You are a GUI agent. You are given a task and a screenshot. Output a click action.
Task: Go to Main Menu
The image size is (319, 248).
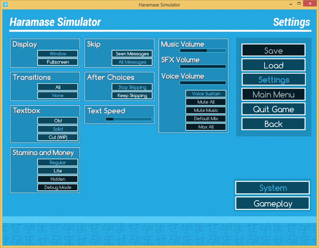[x=273, y=94]
